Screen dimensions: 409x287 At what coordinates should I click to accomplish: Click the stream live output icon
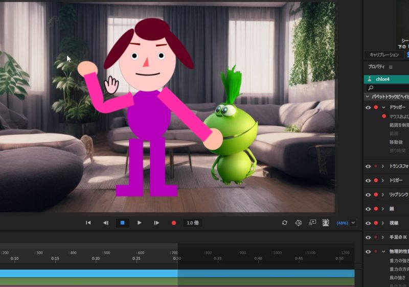pos(312,223)
